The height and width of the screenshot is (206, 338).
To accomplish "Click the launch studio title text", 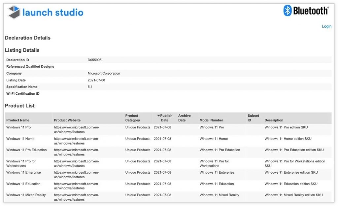I will 53,13.
